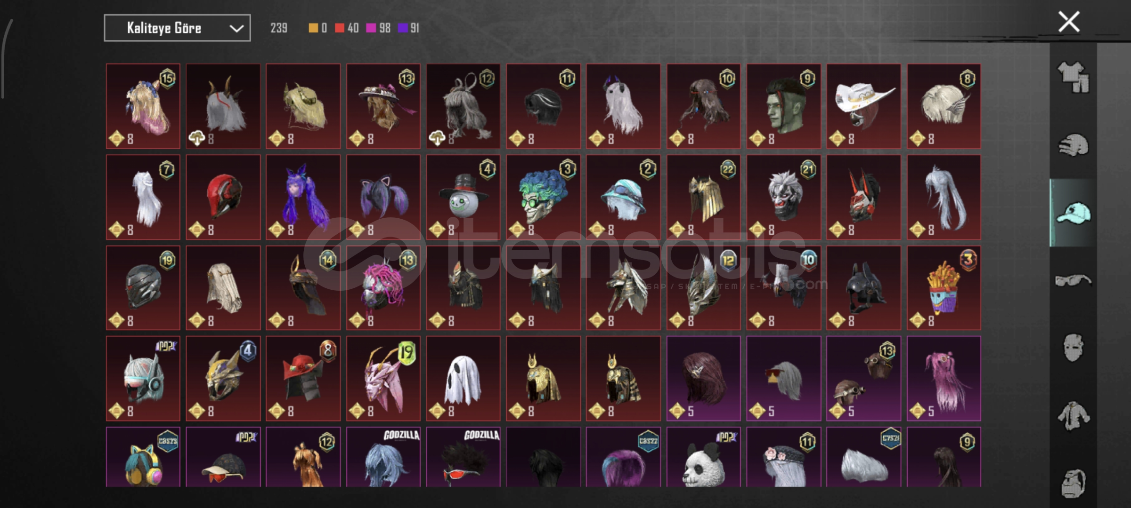Filter by gold quality count 0
The width and height of the screenshot is (1131, 508).
317,28
